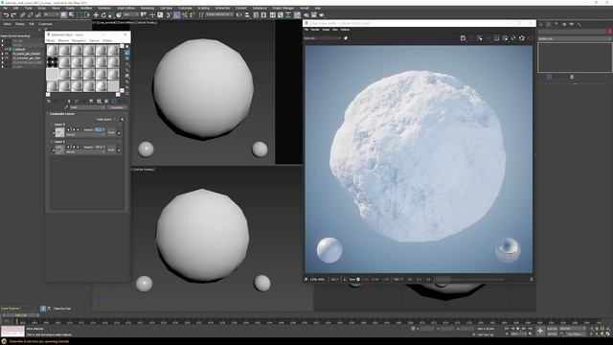Open Schematic View from toolbar
This screenshot has width=613, height=345.
[x=288, y=15]
